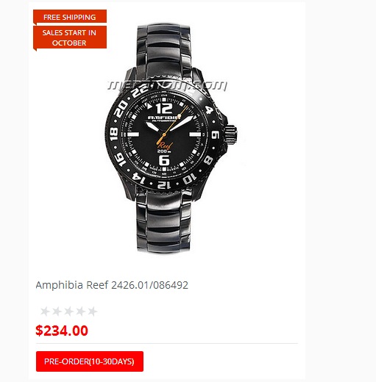Click the lower bracelet links of the watch
The width and height of the screenshot is (376, 382).
click(x=163, y=222)
